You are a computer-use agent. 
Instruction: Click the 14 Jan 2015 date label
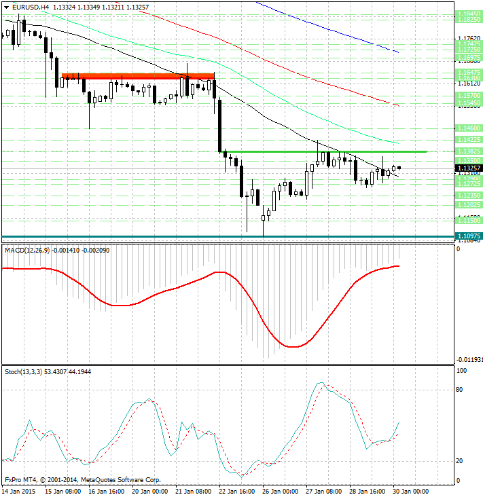tap(19, 492)
